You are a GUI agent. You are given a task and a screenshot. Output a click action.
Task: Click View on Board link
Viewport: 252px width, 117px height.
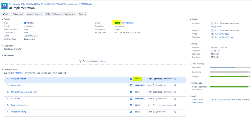click(x=198, y=102)
